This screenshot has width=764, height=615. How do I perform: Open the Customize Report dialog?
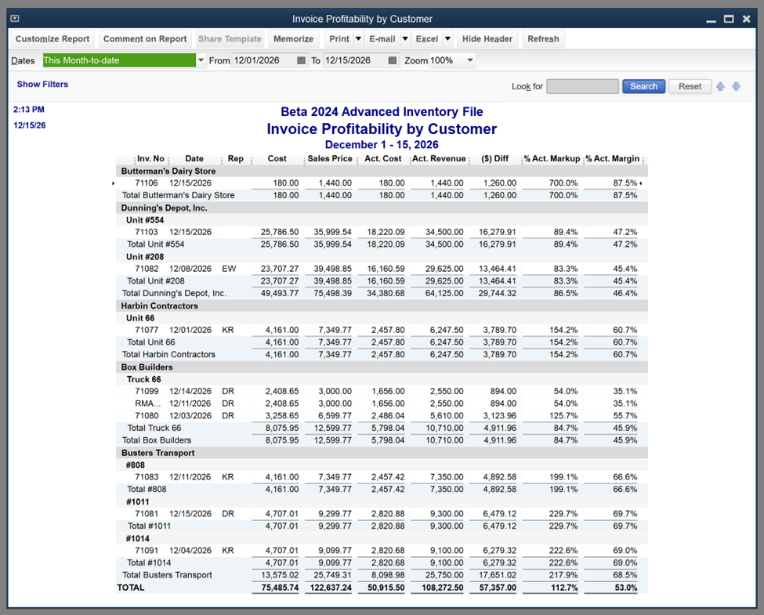pyautogui.click(x=52, y=38)
